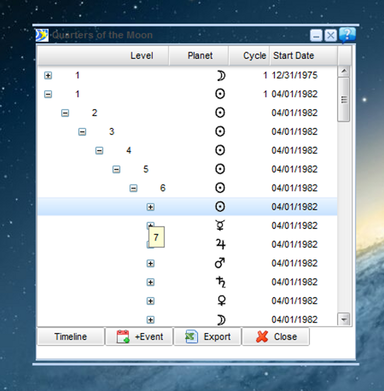Viewport: 384px width, 391px height.
Task: Collapse the level 4 tree node
Action: 99,150
